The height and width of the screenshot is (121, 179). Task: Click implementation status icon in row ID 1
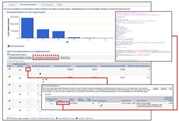[20, 70]
